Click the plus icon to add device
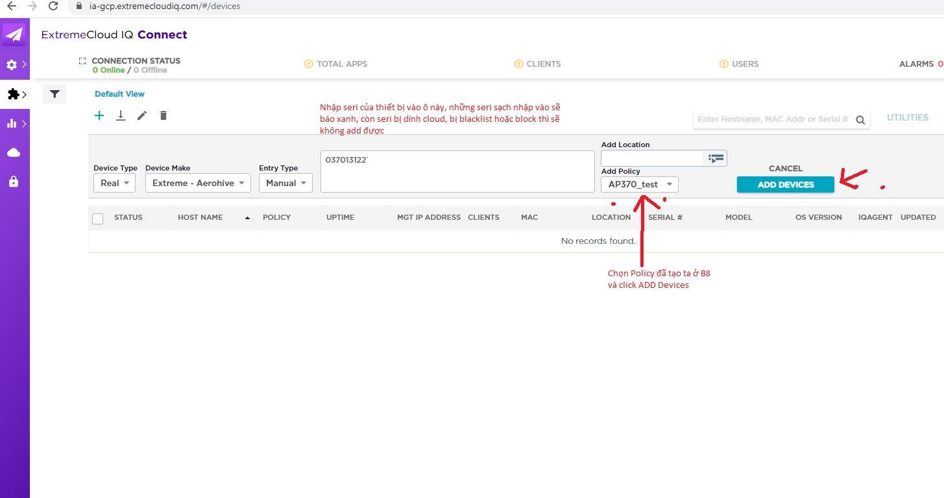944x498 pixels. pos(99,115)
